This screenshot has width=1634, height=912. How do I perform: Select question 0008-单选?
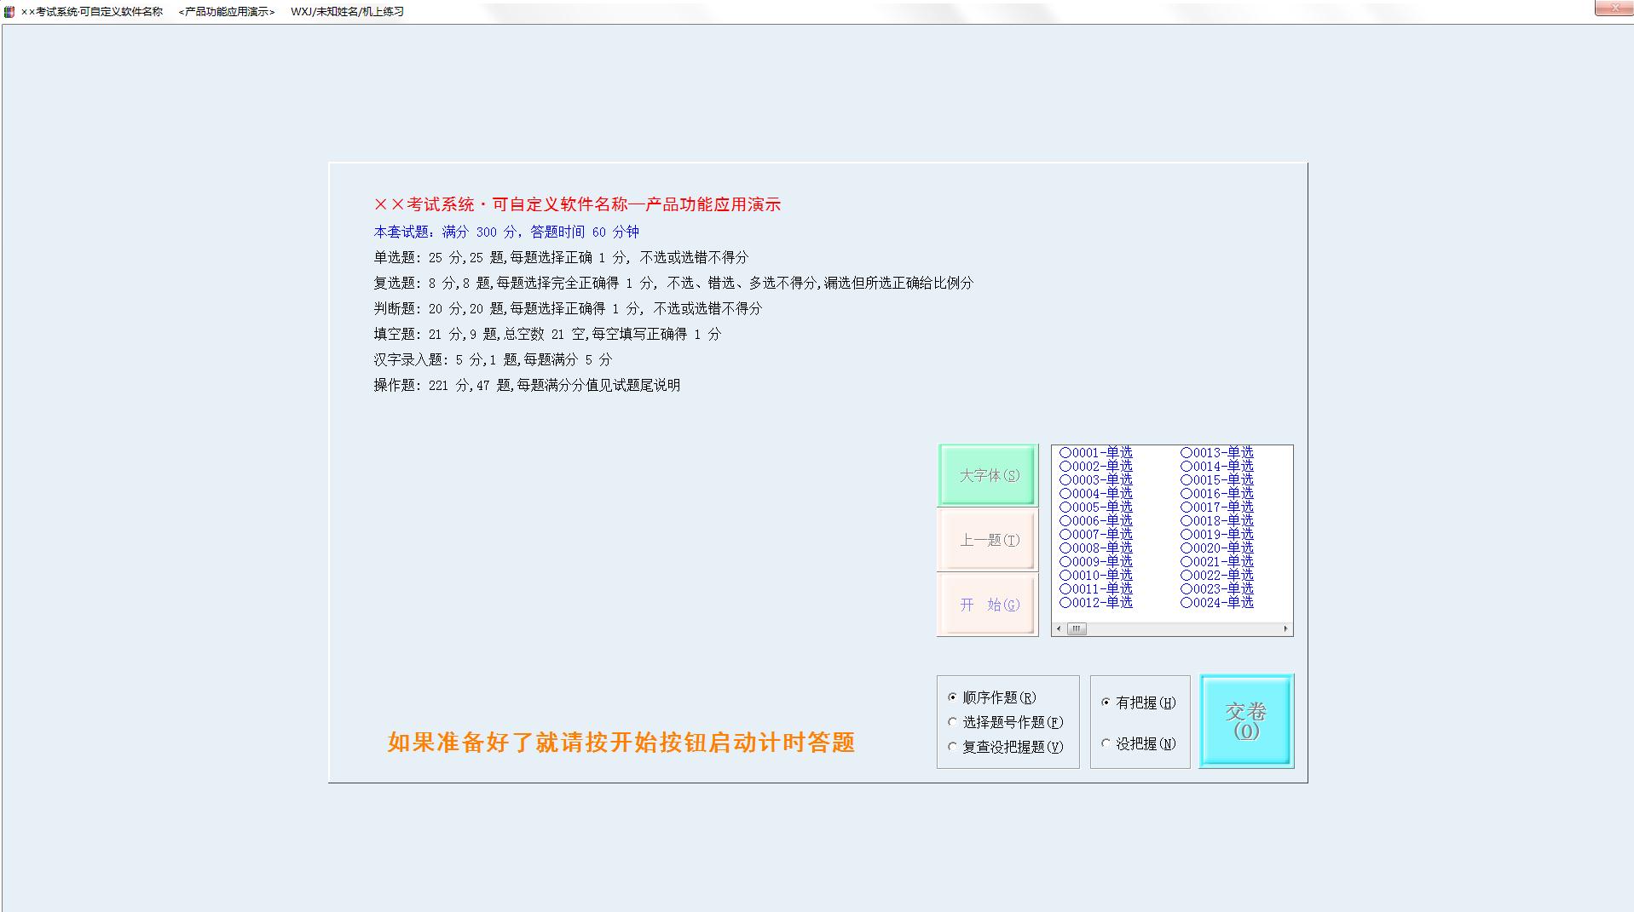tap(1096, 548)
